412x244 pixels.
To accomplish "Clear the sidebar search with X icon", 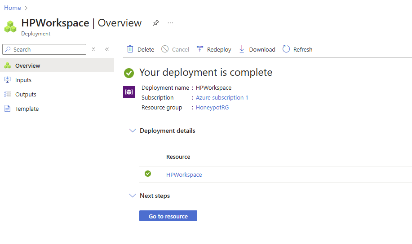I will [x=93, y=49].
